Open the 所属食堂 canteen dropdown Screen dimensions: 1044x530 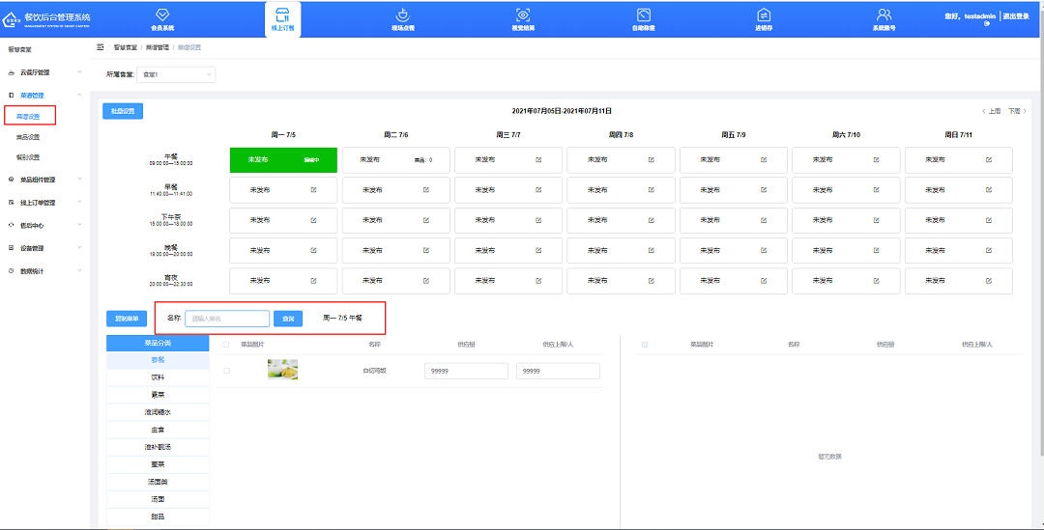pos(177,73)
